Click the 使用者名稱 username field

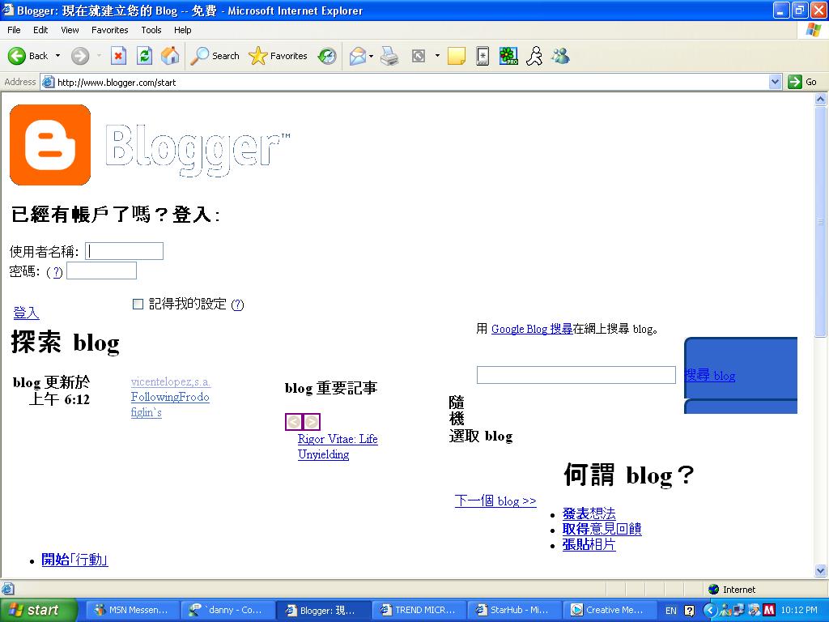coord(124,251)
